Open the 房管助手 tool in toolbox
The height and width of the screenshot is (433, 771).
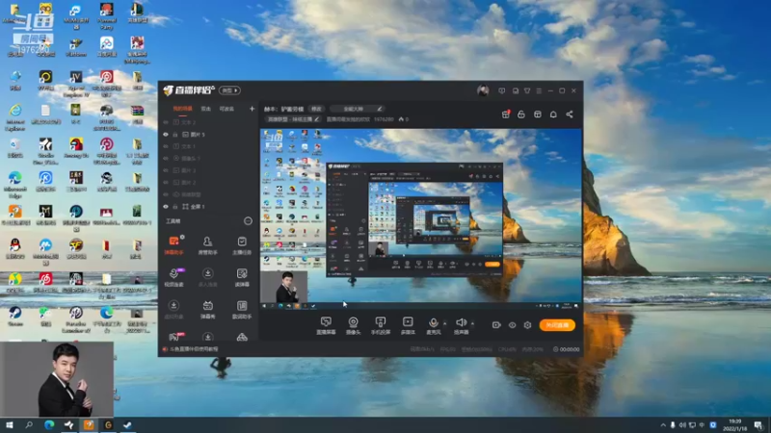point(207,245)
